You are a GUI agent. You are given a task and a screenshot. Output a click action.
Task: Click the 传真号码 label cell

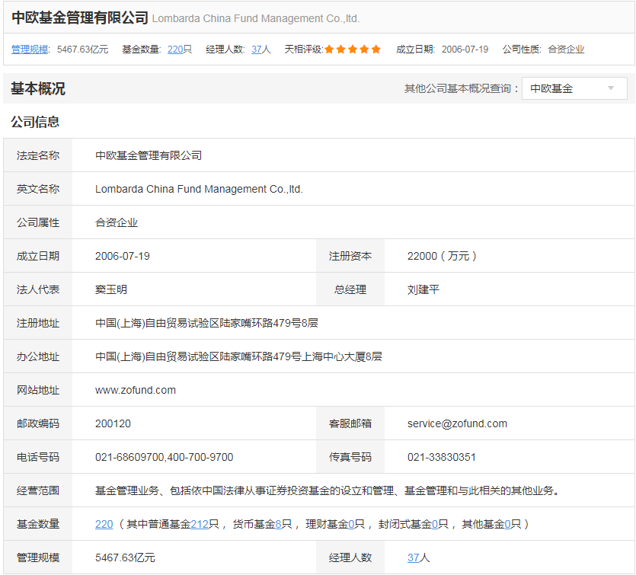pyautogui.click(x=350, y=458)
